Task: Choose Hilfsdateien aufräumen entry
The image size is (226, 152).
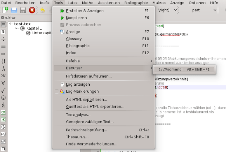Action: click(103, 76)
